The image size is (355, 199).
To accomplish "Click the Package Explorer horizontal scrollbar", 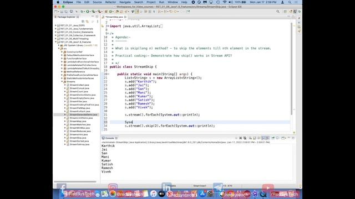I will pyautogui.click(x=75, y=182).
